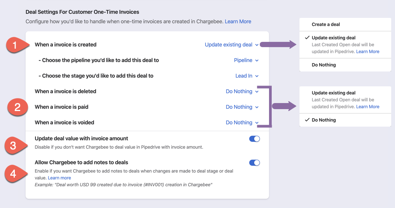This screenshot has height=208, width=395.
Task: Open the invoice deleted action dropdown
Action: click(x=242, y=92)
